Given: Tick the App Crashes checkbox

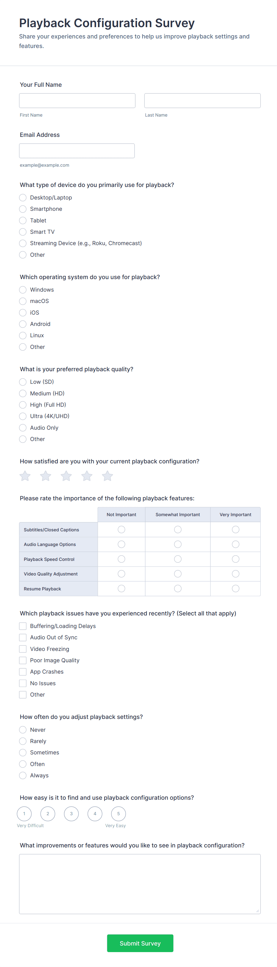Looking at the screenshot, I should click(23, 672).
